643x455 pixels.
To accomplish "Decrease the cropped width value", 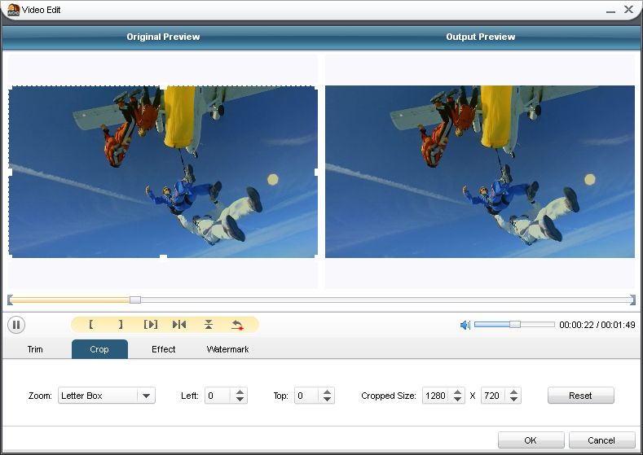I will [x=458, y=400].
